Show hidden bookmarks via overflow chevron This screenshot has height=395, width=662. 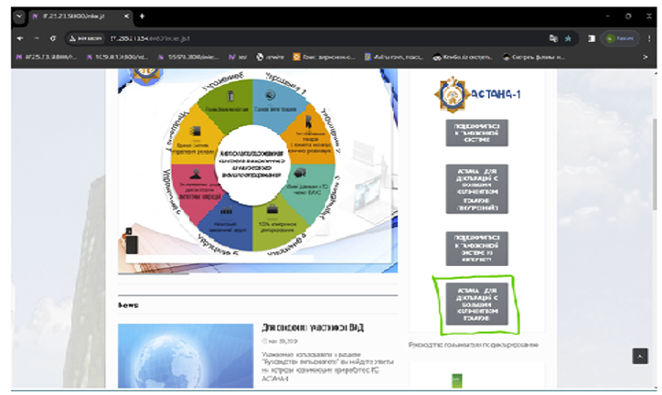[646, 57]
